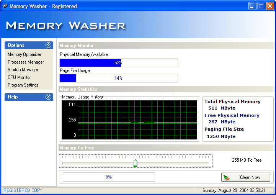
Task: Click the "Free Physical Memory" label
Action: 232,115
